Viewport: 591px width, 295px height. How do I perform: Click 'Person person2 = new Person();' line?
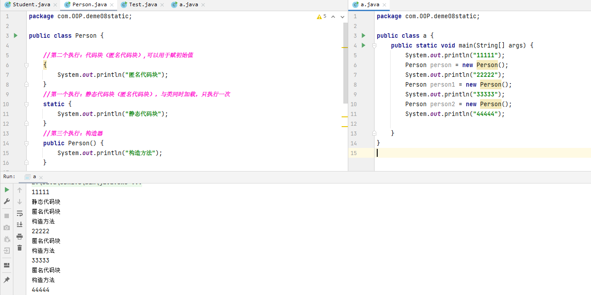[x=459, y=104]
